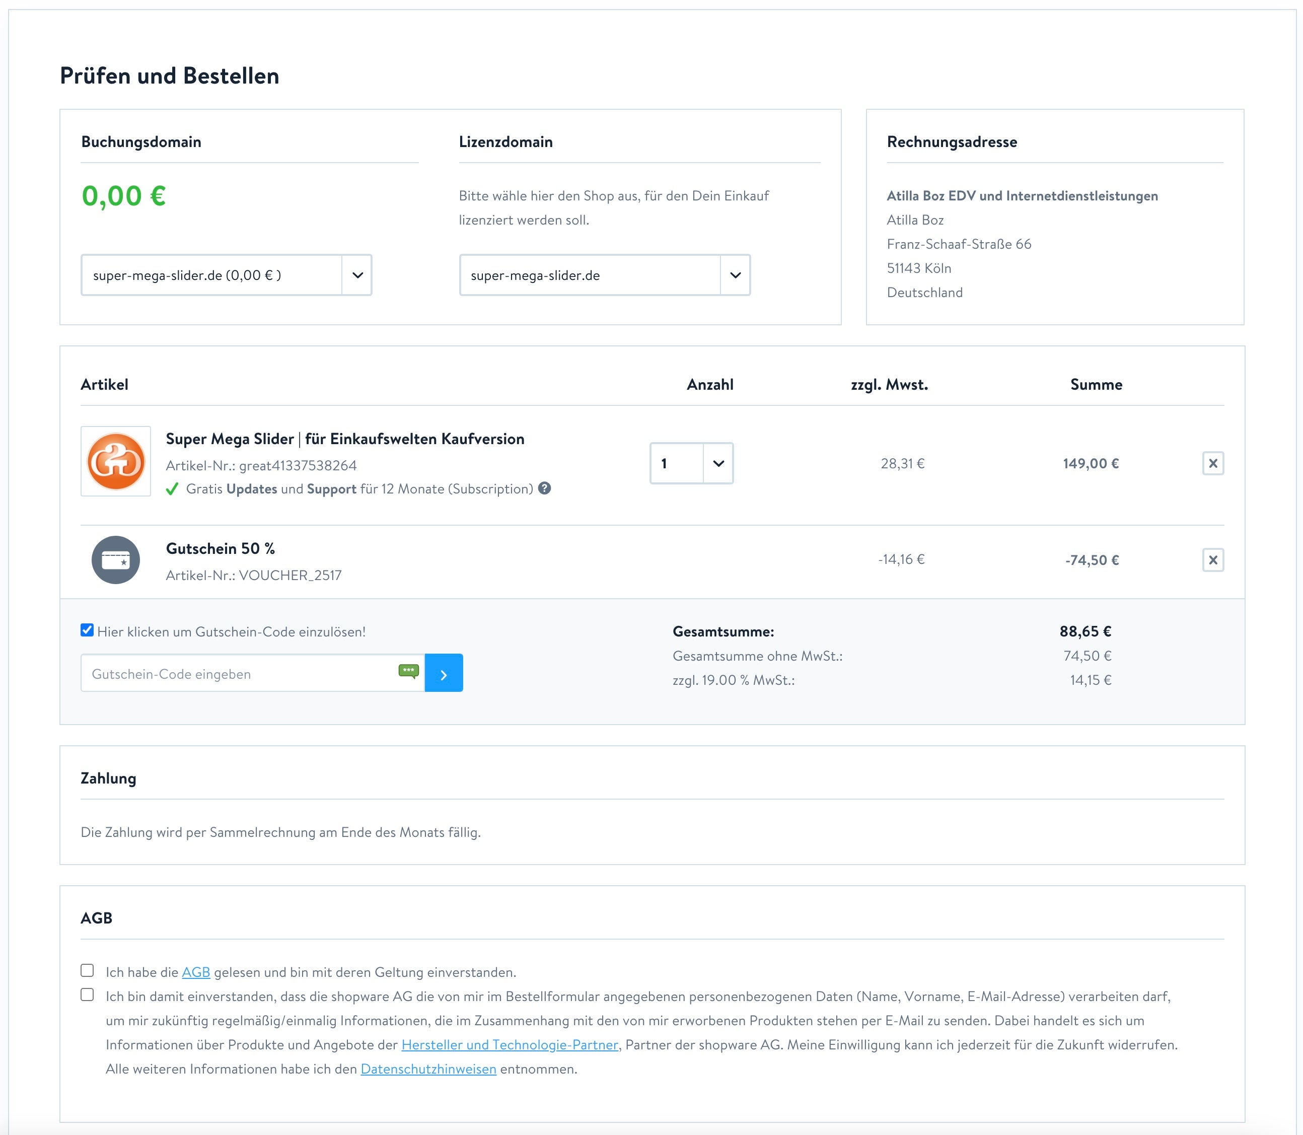The height and width of the screenshot is (1135, 1303).
Task: Click green checkmark next to Gratis Updates
Action: click(x=172, y=489)
